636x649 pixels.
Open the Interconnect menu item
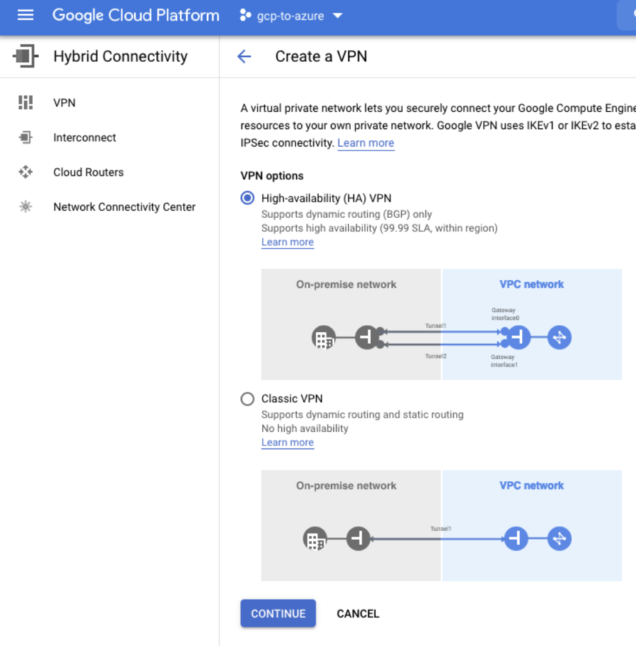coord(85,138)
